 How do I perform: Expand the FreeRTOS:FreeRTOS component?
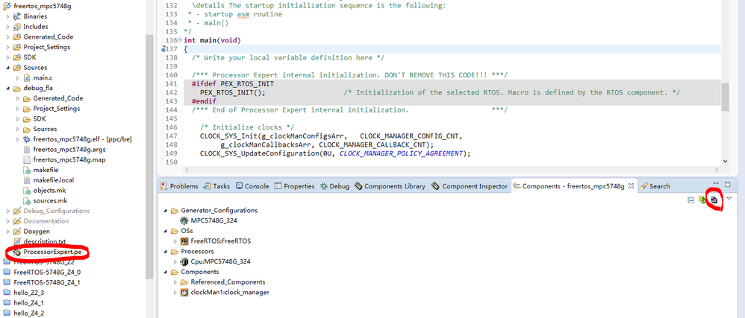pyautogui.click(x=175, y=241)
